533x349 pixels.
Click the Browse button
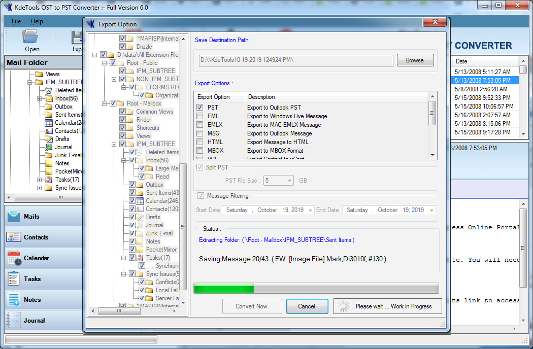[x=415, y=60]
